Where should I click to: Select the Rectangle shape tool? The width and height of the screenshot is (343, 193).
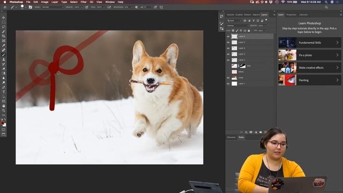(x=4, y=101)
